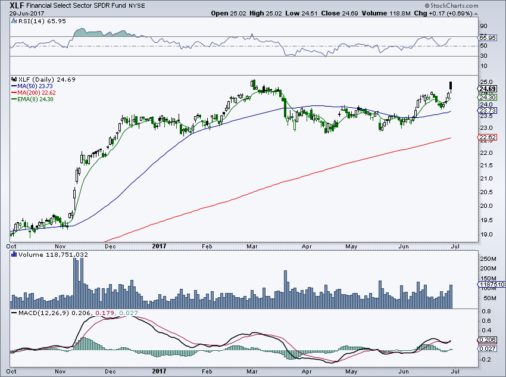Click the 24.30 EMA tag on price axis
The image size is (506, 377).
click(x=488, y=97)
